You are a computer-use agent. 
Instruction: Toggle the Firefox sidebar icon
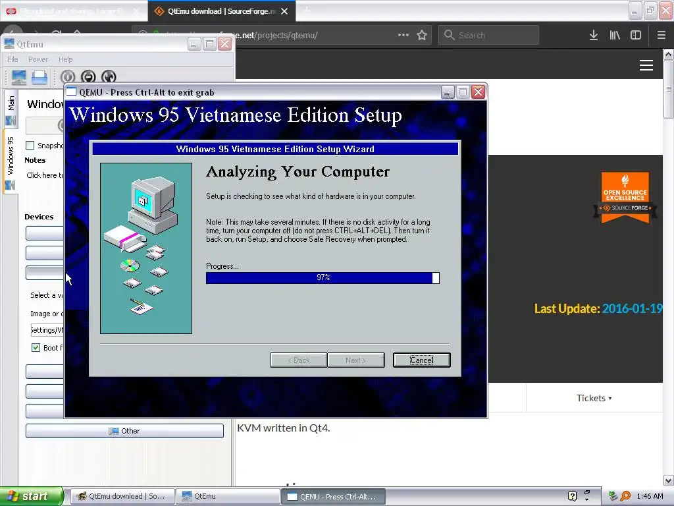pos(636,36)
